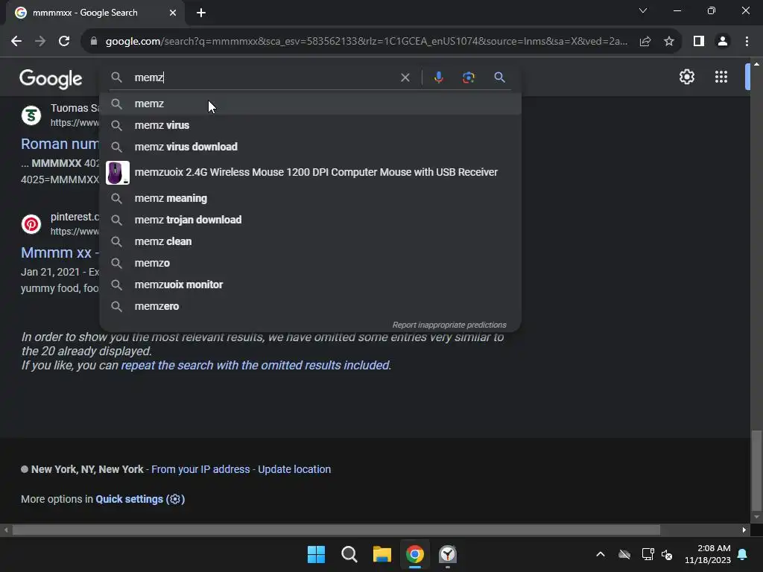Start a voice search with microphone
Screen dimensions: 763x572
pyautogui.click(x=438, y=77)
